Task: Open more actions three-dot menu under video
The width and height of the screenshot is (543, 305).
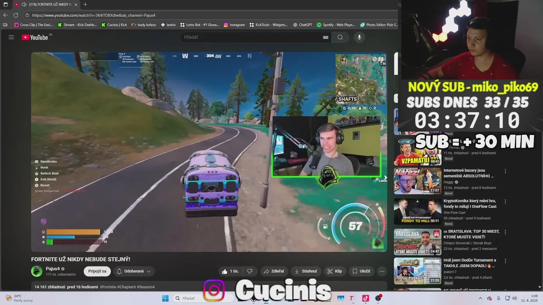Action: click(382, 271)
